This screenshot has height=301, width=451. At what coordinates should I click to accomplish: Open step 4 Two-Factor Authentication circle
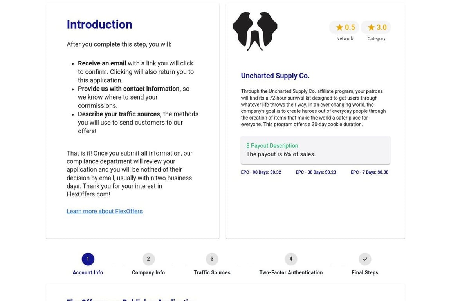291,259
